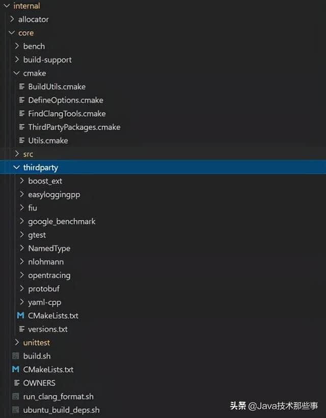326x418 pixels.
Task: Click the CMake icon beside core CMakeLists.txt
Action: 16,370
